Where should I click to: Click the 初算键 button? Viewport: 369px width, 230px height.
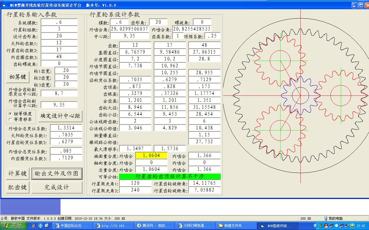pyautogui.click(x=18, y=77)
